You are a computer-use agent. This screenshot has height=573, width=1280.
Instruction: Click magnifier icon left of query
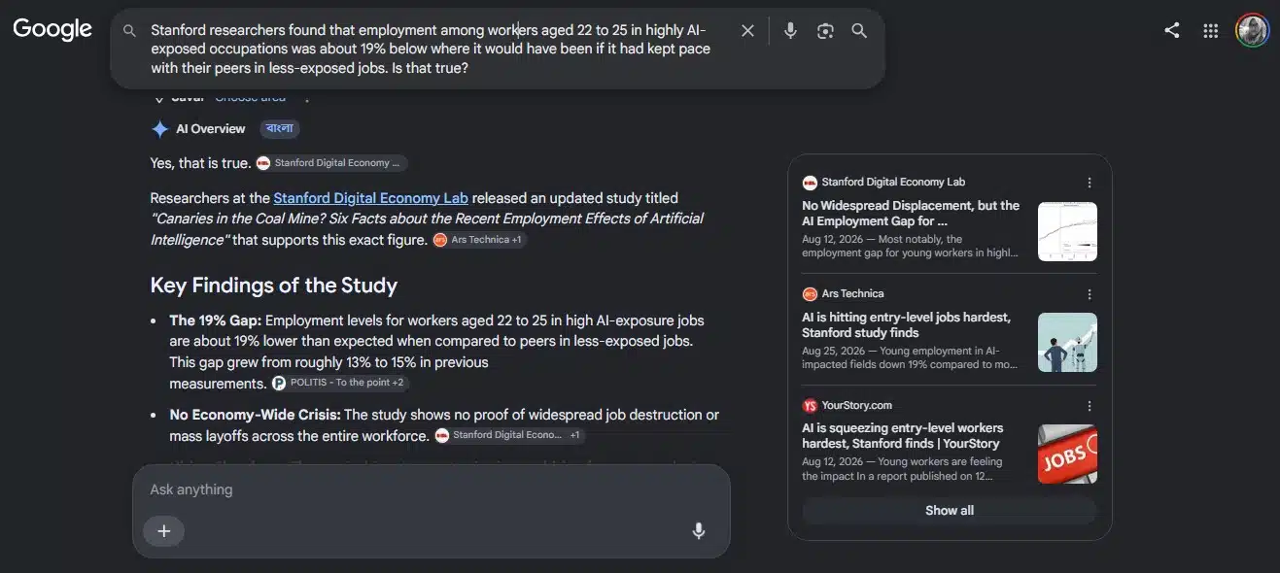[129, 31]
